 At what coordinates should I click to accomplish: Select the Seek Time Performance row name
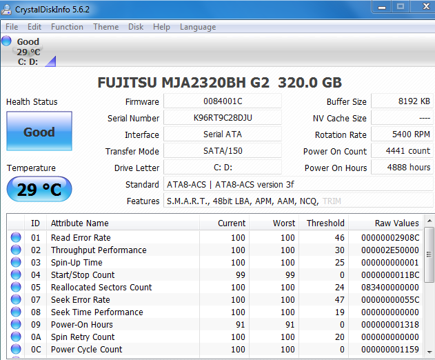coord(97,312)
